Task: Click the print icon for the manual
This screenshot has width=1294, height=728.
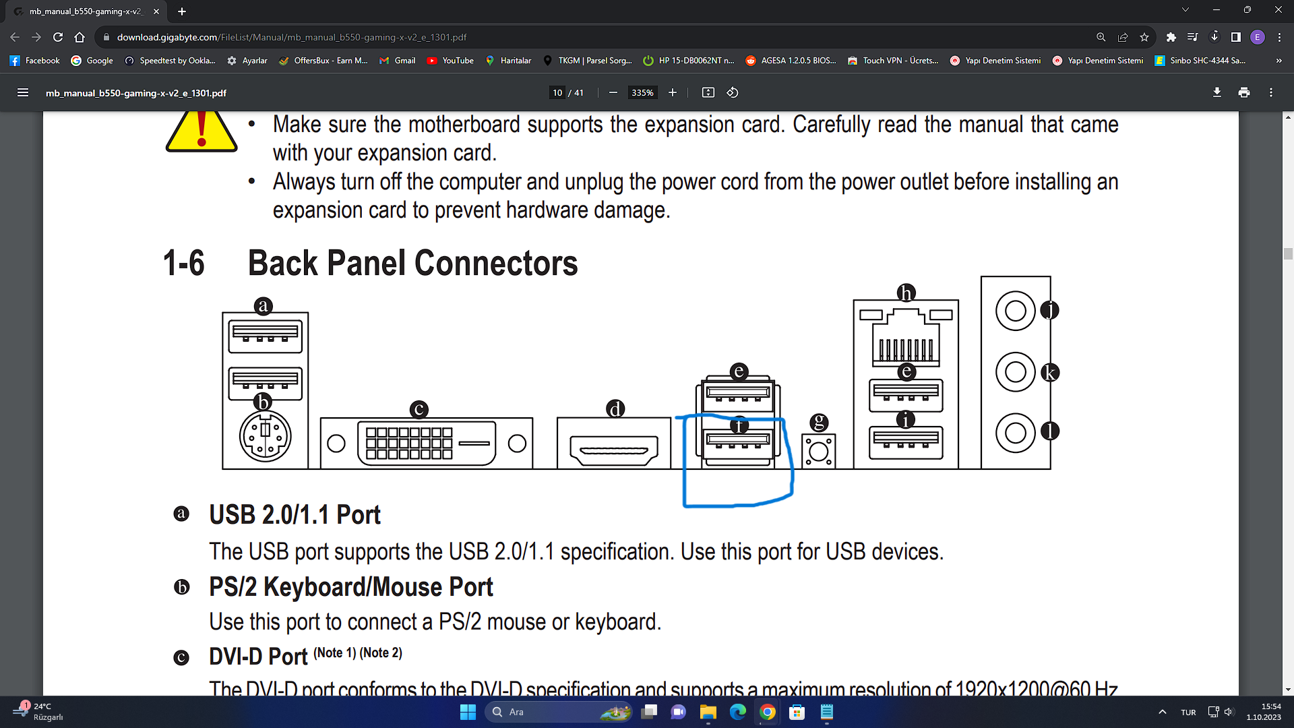Action: [x=1243, y=92]
